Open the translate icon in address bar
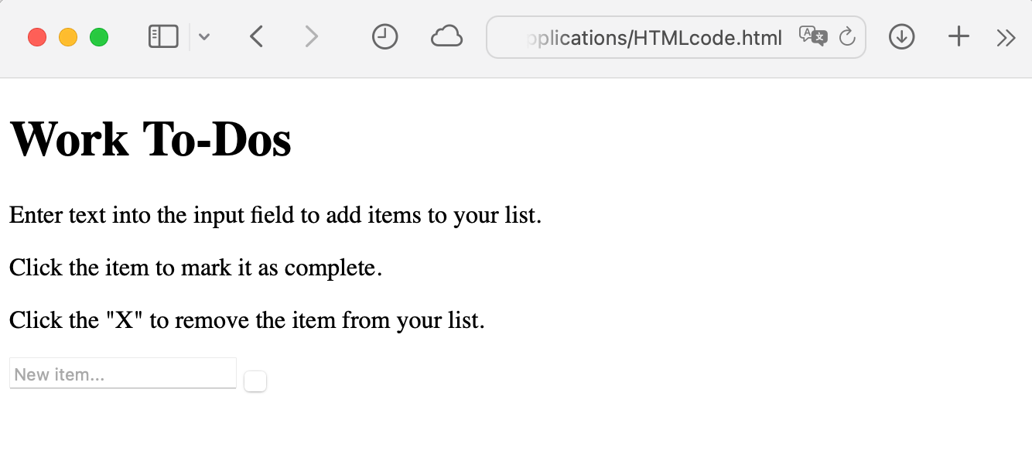The image size is (1032, 461). point(813,36)
